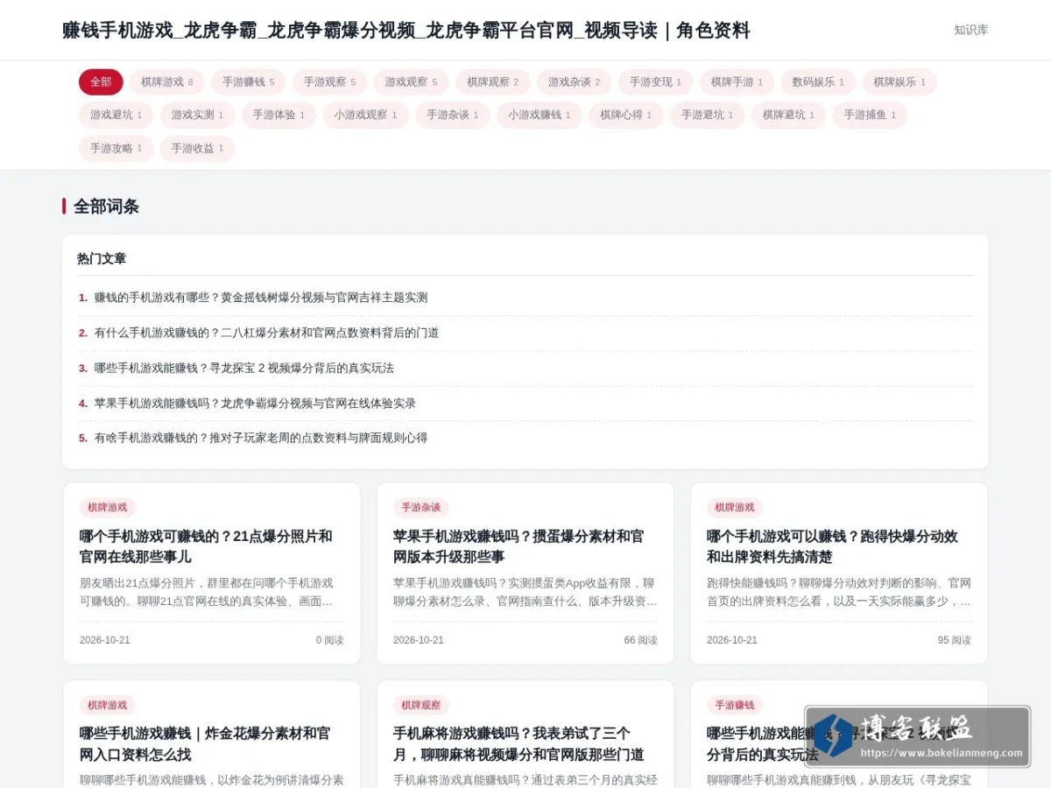
Task: Filter by 游戏实测 1 tag
Action: point(197,115)
